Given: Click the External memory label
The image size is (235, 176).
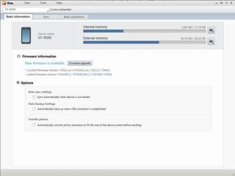Looking at the screenshot, I should [95, 38].
